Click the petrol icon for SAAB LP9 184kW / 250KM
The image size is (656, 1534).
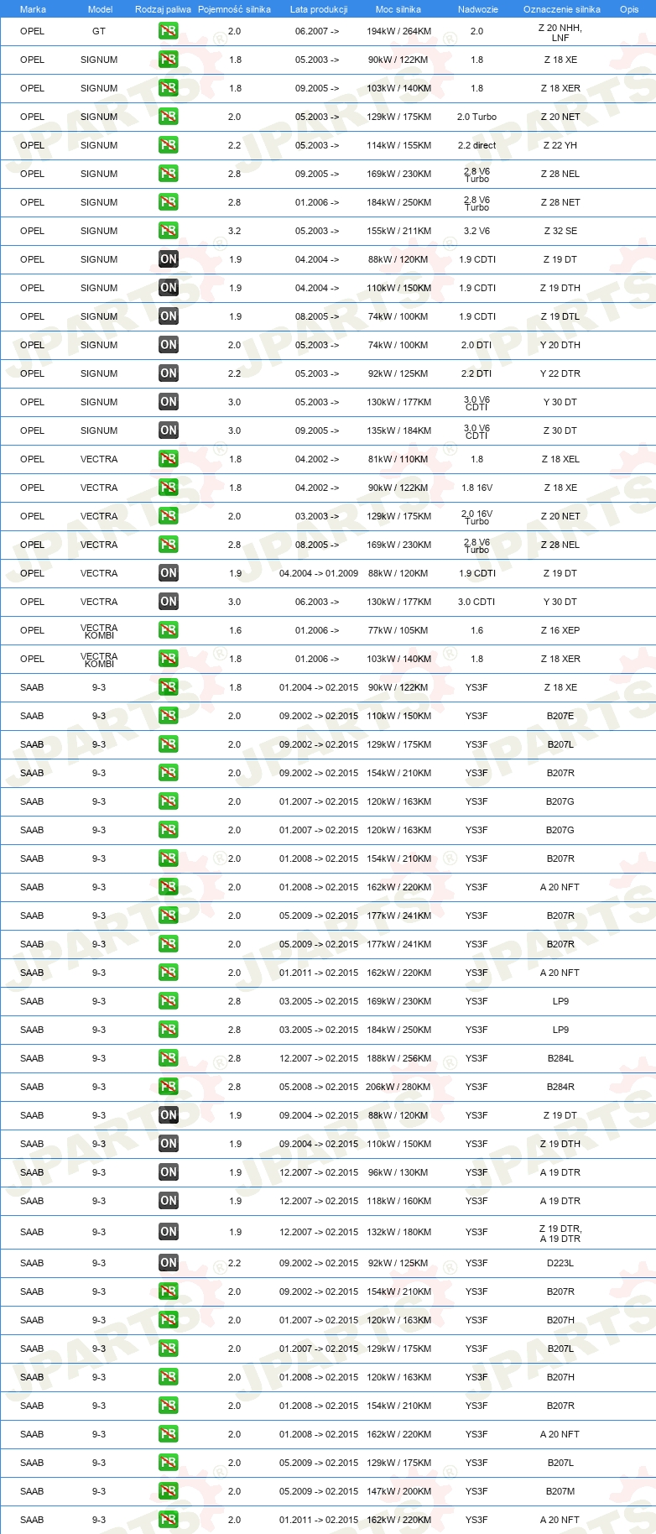[x=169, y=1030]
